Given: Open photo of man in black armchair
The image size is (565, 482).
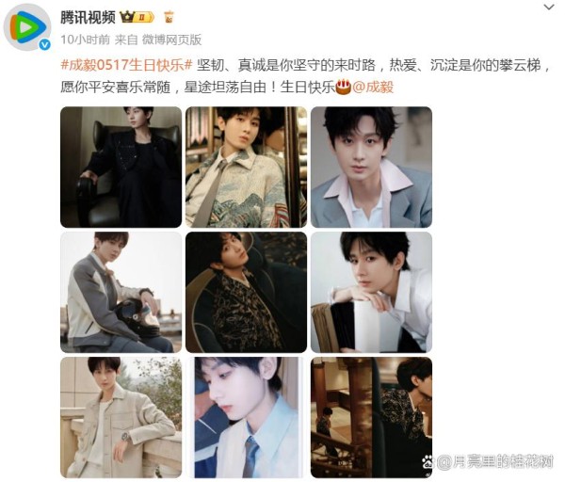Looking at the screenshot, I should click(x=121, y=168).
